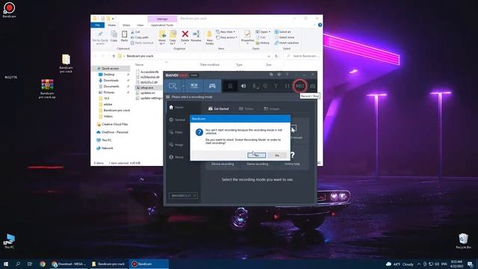Viewport: 478px width, 269px height.
Task: Select the gamepad game recording mode icon
Action: click(212, 86)
